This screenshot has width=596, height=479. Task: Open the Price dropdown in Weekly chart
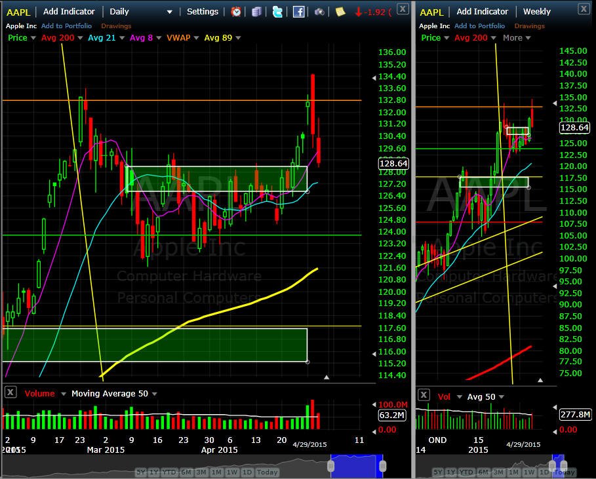[447, 38]
